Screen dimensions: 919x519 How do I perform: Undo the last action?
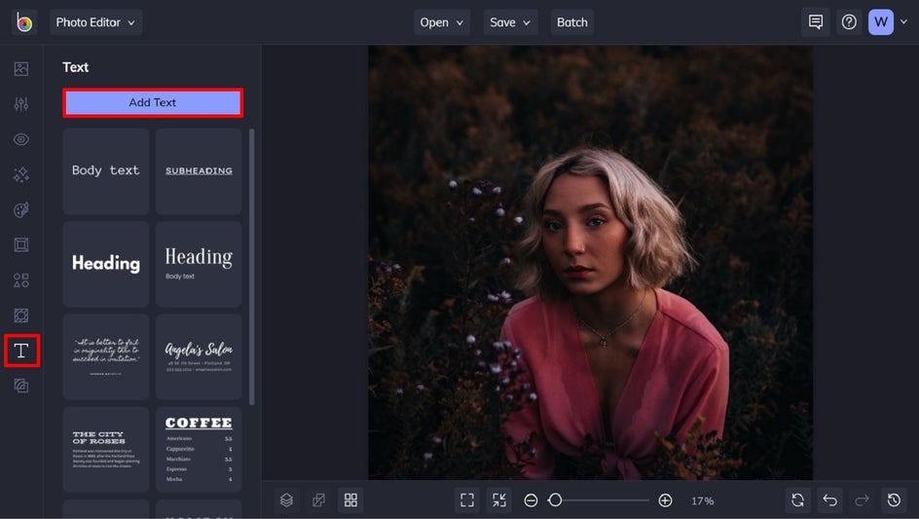829,500
